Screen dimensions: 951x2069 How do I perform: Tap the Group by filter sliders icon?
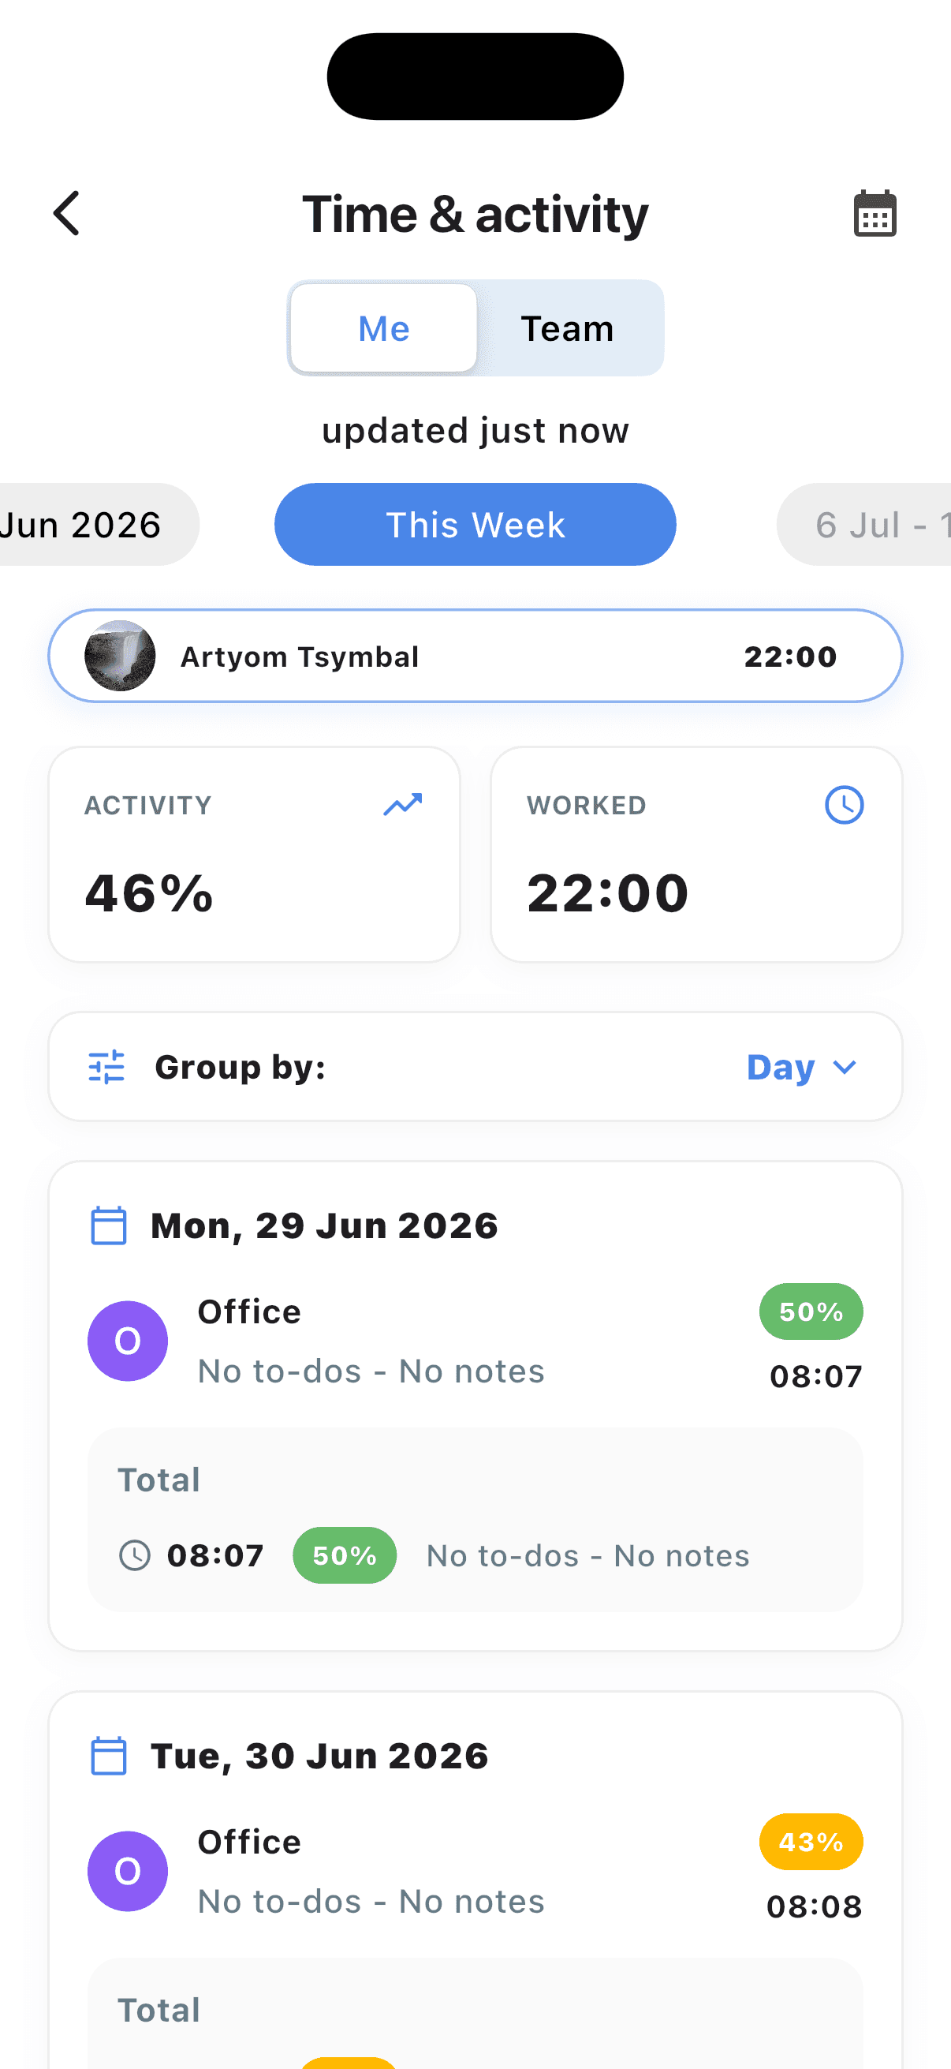click(x=106, y=1067)
